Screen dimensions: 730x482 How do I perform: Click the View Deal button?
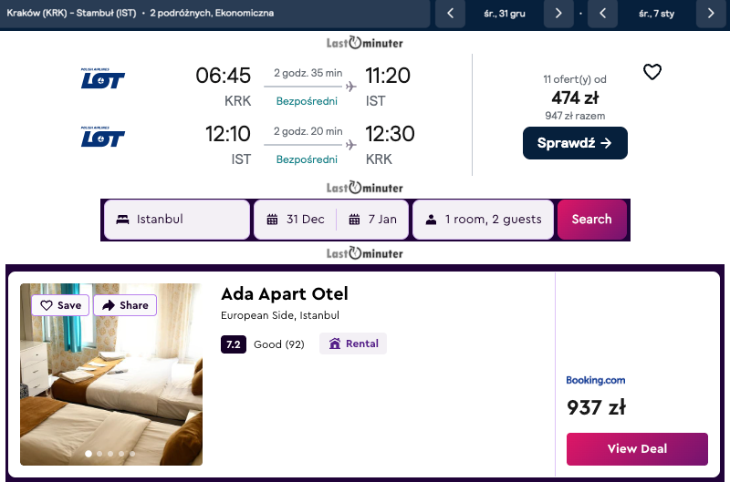coord(637,449)
